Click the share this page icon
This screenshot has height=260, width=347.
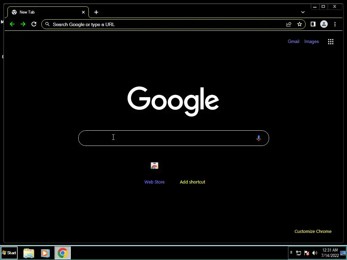click(289, 24)
